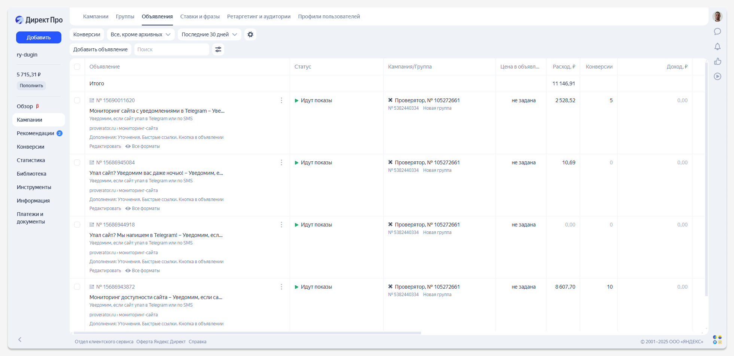
Task: Click 'Редактировать' link under ad 15686945084
Action: pos(105,209)
